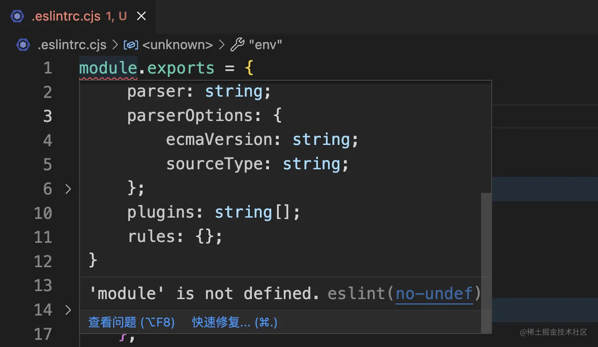Expand folded code at line 6
The height and width of the screenshot is (347, 598).
pyautogui.click(x=68, y=189)
